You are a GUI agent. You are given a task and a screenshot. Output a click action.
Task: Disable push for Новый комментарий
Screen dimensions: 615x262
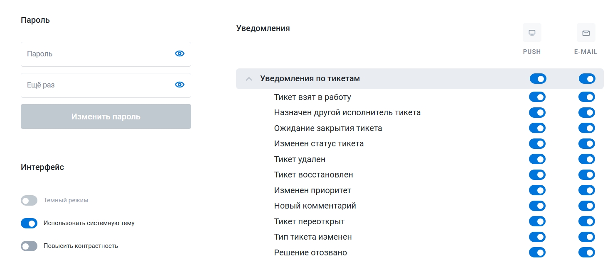coord(537,206)
